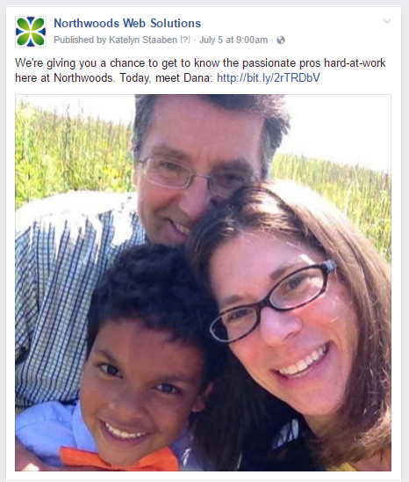409x482 pixels.
Task: Open the Northwoods Web Solutions logo avatar
Action: pyautogui.click(x=31, y=32)
